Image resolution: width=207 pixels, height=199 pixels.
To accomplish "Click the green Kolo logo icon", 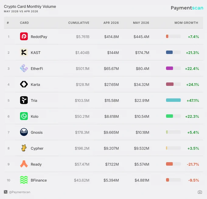I will pos(24,116).
